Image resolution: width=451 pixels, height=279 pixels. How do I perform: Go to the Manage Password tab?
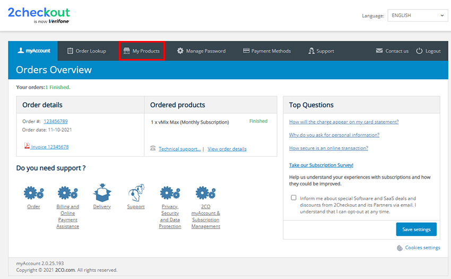coord(201,51)
